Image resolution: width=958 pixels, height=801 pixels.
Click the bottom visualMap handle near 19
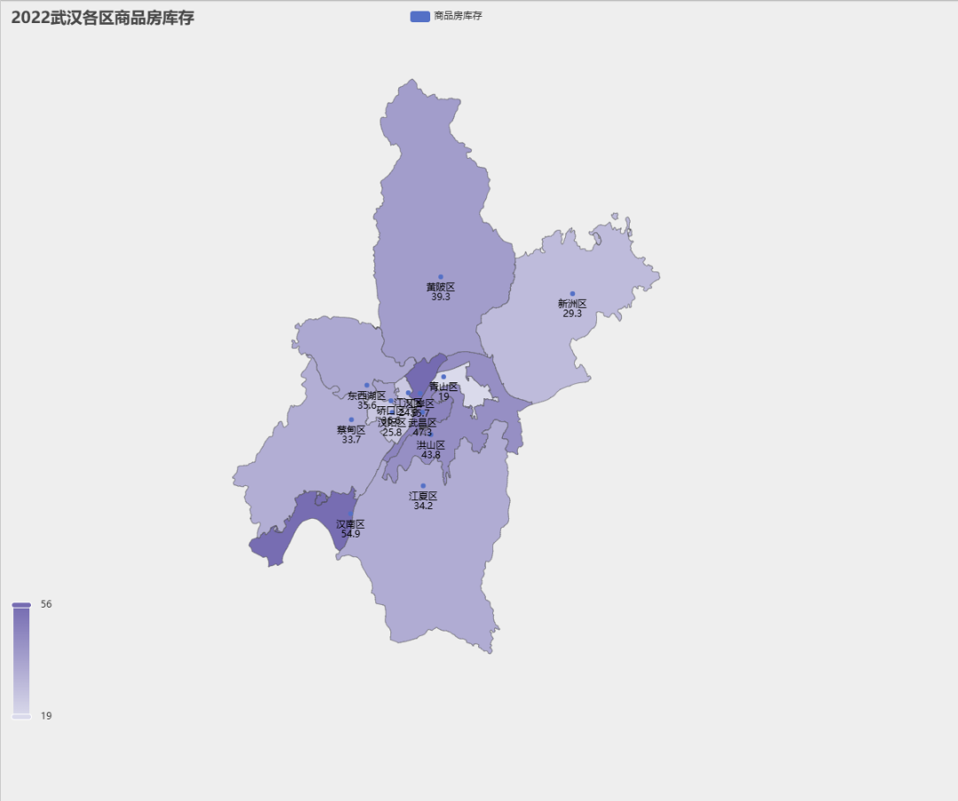coord(21,717)
